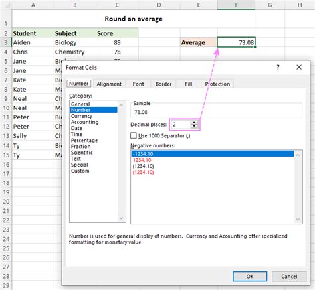
Task: Open help with the question mark icon
Action: [278, 67]
